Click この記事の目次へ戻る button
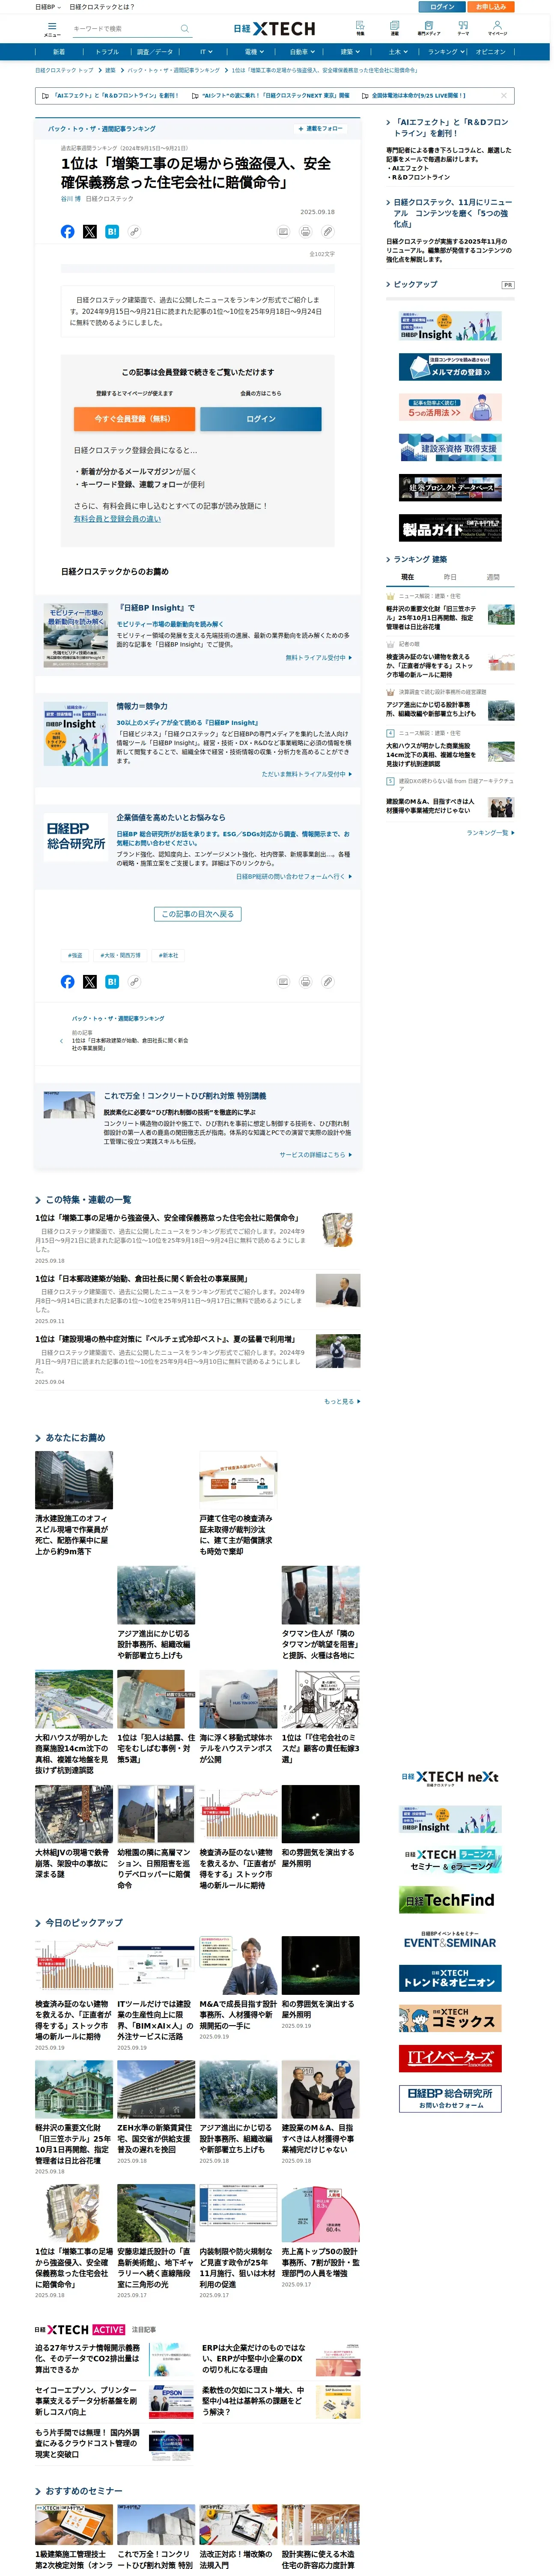Viewport: 554px width, 2569px height. point(197,914)
